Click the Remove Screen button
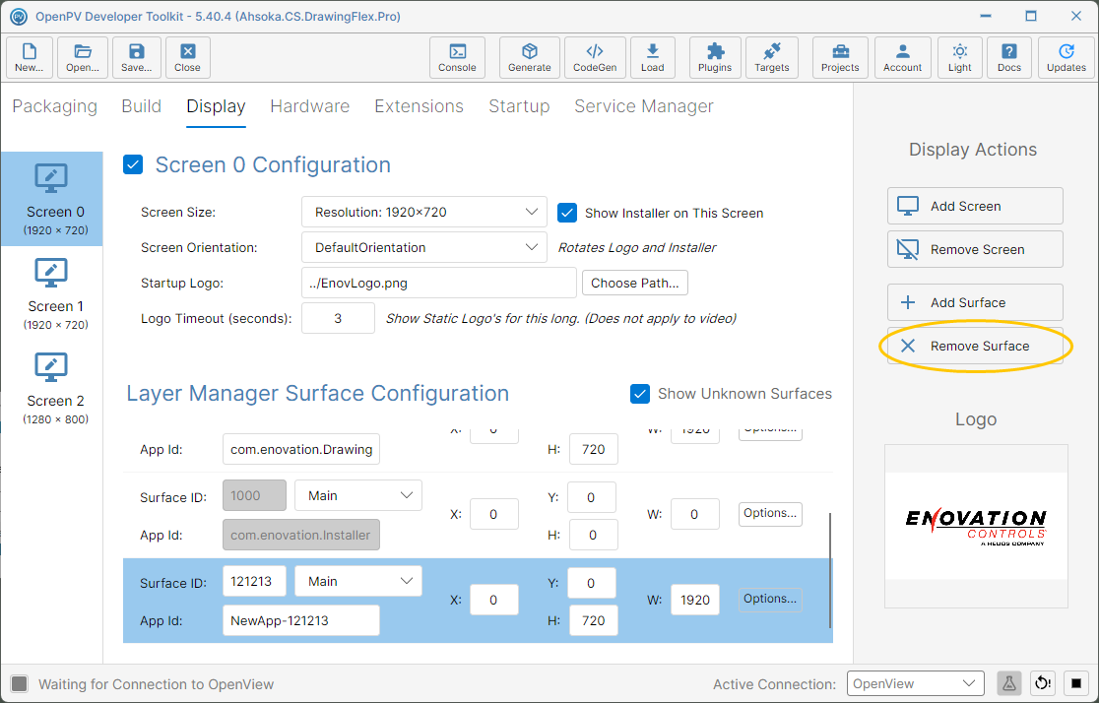Viewport: 1099px width, 703px height. pos(975,249)
